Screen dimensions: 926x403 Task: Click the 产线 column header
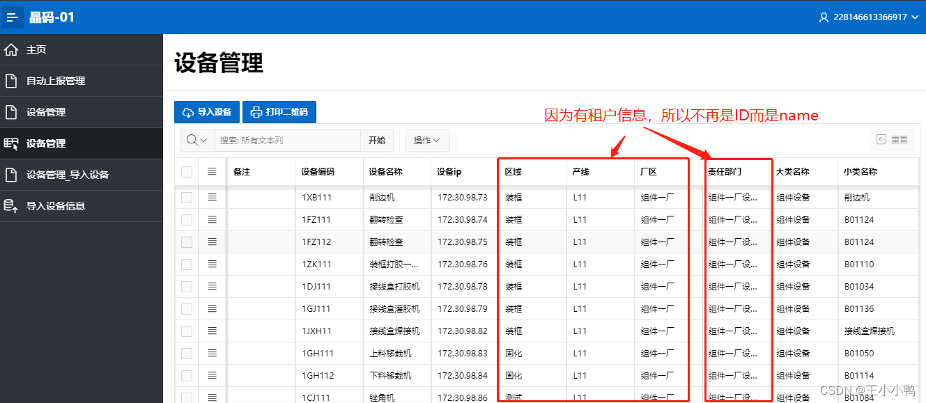coord(601,172)
